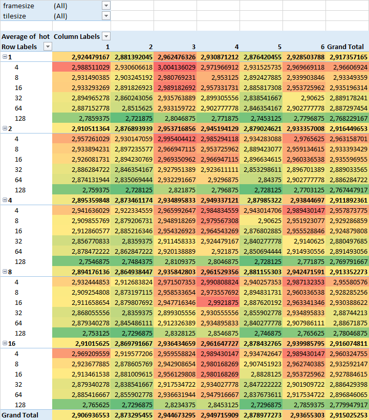
Task: Select cell with value 2,969209559
Action: pyautogui.click(x=81, y=353)
